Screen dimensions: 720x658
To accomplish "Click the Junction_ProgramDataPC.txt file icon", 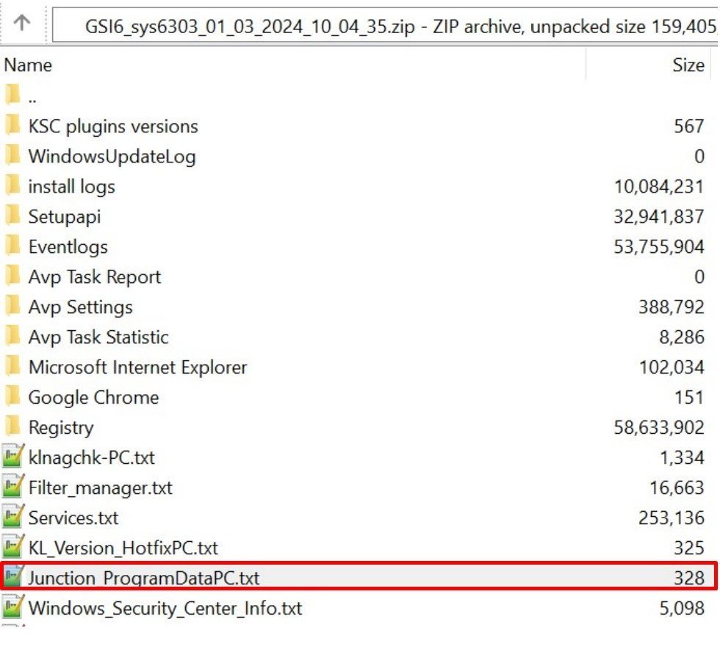I will pyautogui.click(x=12, y=576).
